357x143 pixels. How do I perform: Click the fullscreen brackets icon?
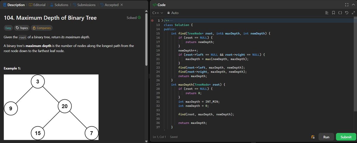tap(346, 5)
